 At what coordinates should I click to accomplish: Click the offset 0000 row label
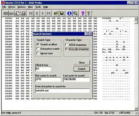point(9,18)
